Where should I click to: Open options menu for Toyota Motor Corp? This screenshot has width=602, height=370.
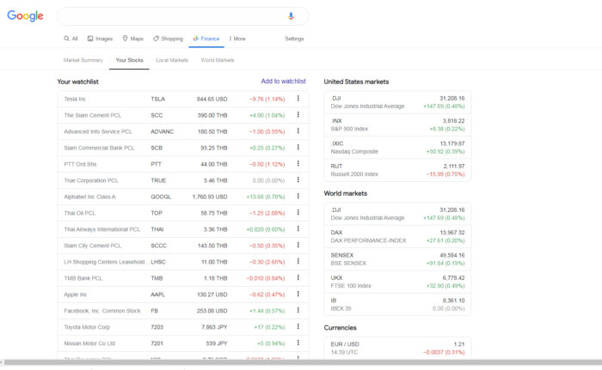pos(298,327)
